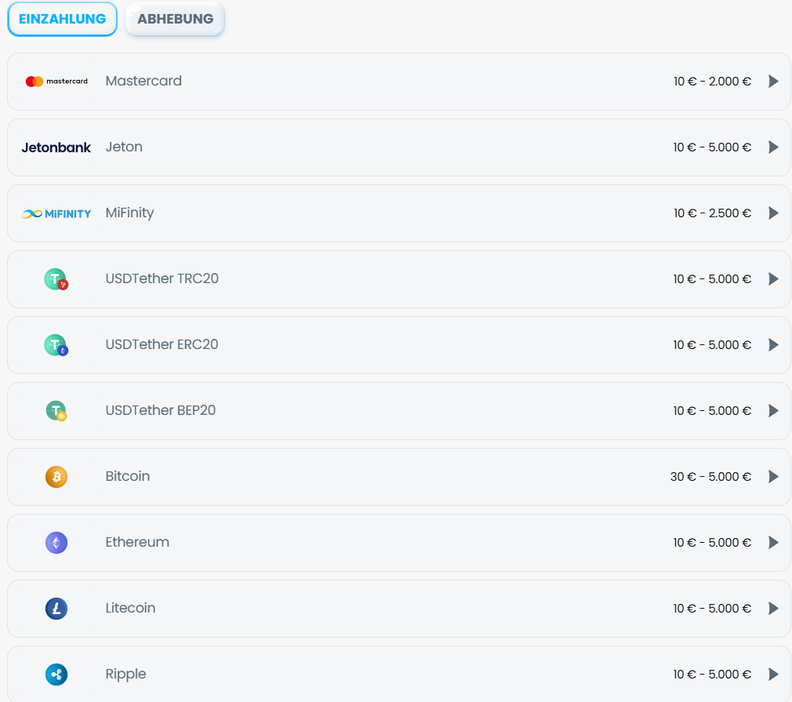Click the Jeton limit text
Screen dimensions: 792x702
pyautogui.click(x=712, y=147)
